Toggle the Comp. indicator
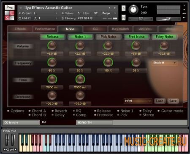This screenshot has width=190, height=154. pos(74,115)
